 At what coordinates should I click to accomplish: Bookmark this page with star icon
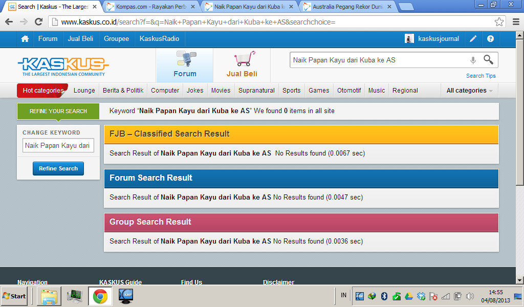pyautogui.click(x=499, y=22)
